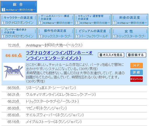Open 操作性の満足度 category tab

(x=56, y=33)
